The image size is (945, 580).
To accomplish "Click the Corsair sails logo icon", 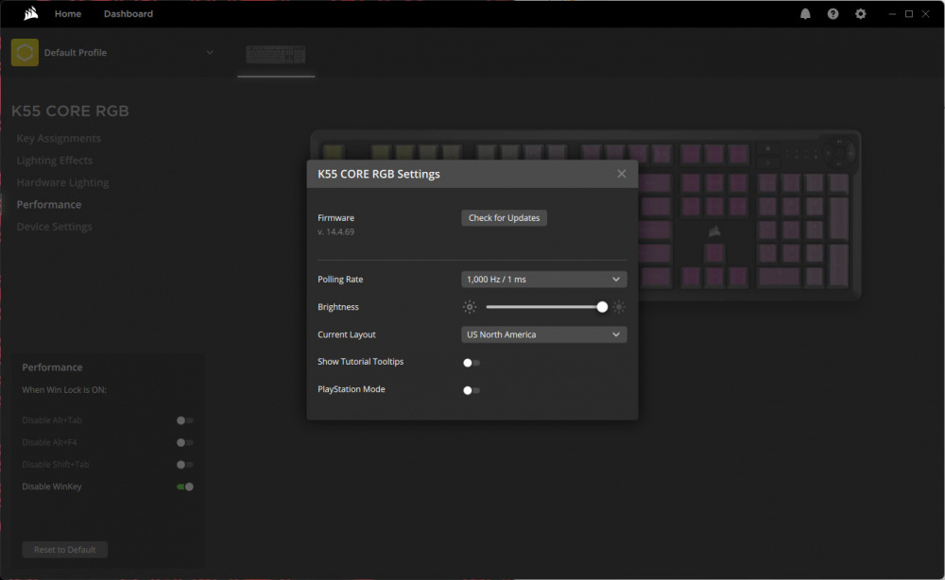I will click(x=31, y=13).
